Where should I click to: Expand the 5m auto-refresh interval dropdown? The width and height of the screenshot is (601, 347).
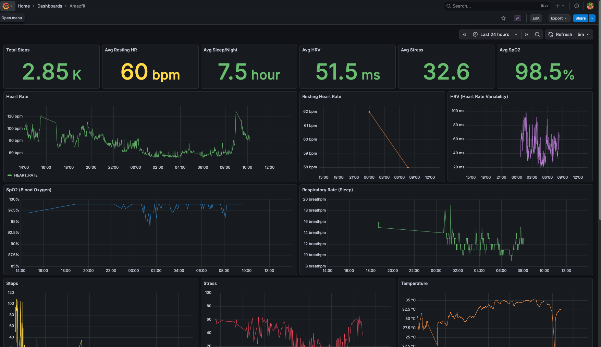pos(583,35)
